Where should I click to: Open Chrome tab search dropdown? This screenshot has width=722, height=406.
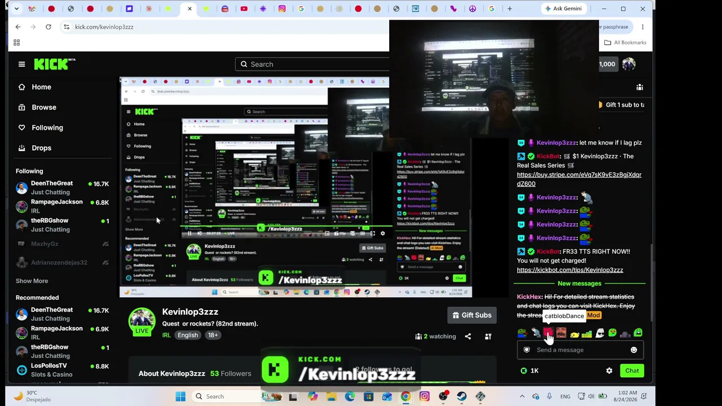(16, 9)
